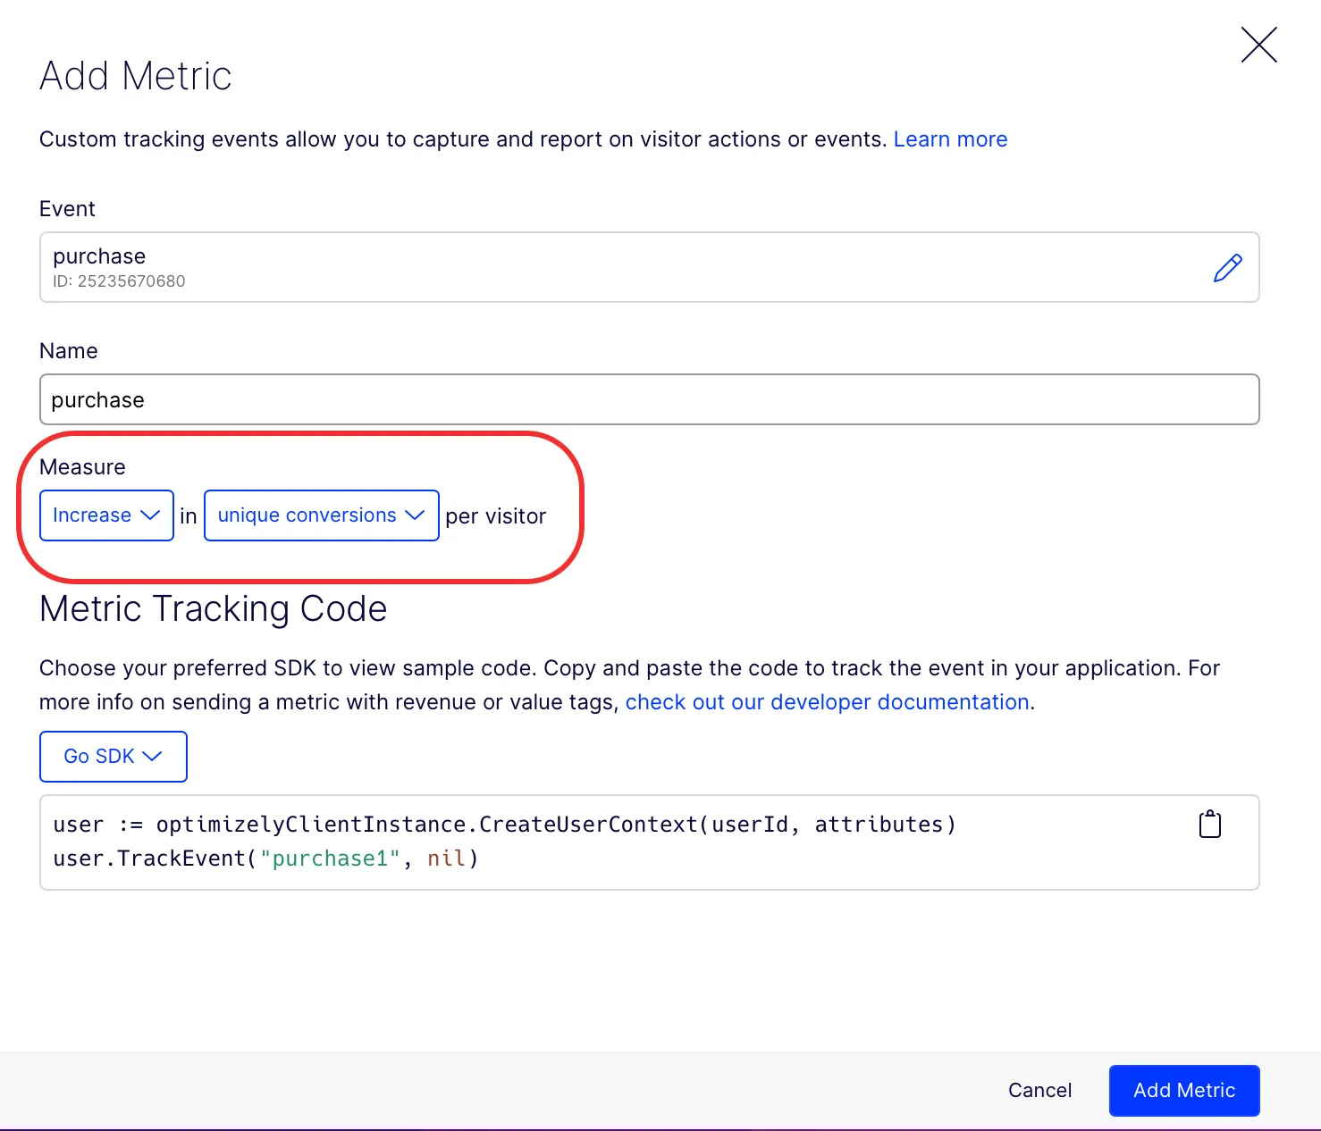Click the Add Metric dialog title
The height and width of the screenshot is (1131, 1321).
136,76
